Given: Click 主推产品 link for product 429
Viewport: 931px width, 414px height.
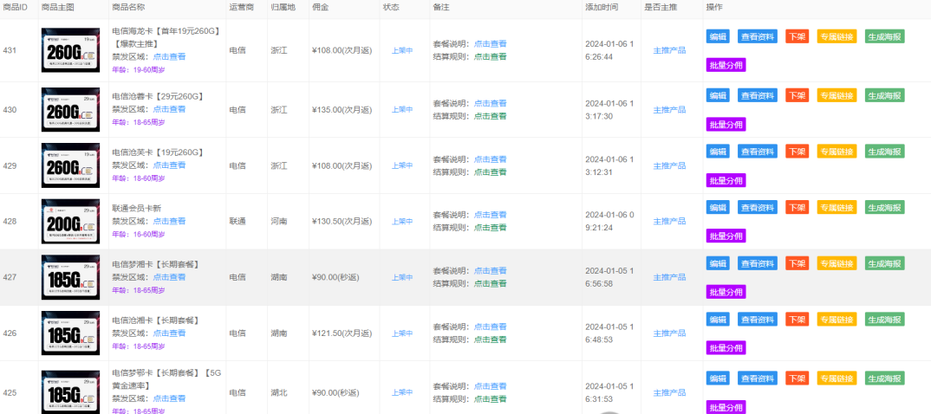Looking at the screenshot, I should (669, 165).
